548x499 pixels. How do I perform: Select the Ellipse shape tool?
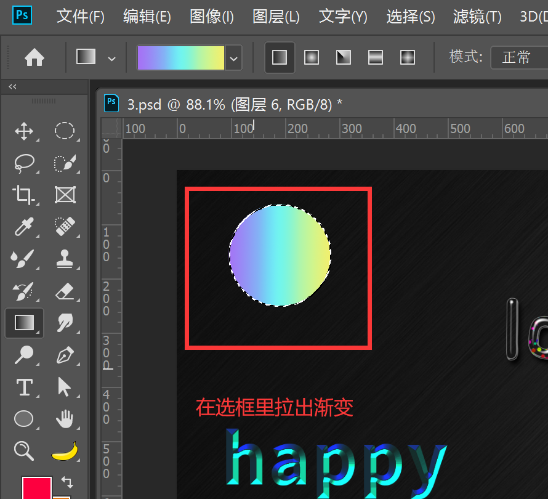(23, 418)
